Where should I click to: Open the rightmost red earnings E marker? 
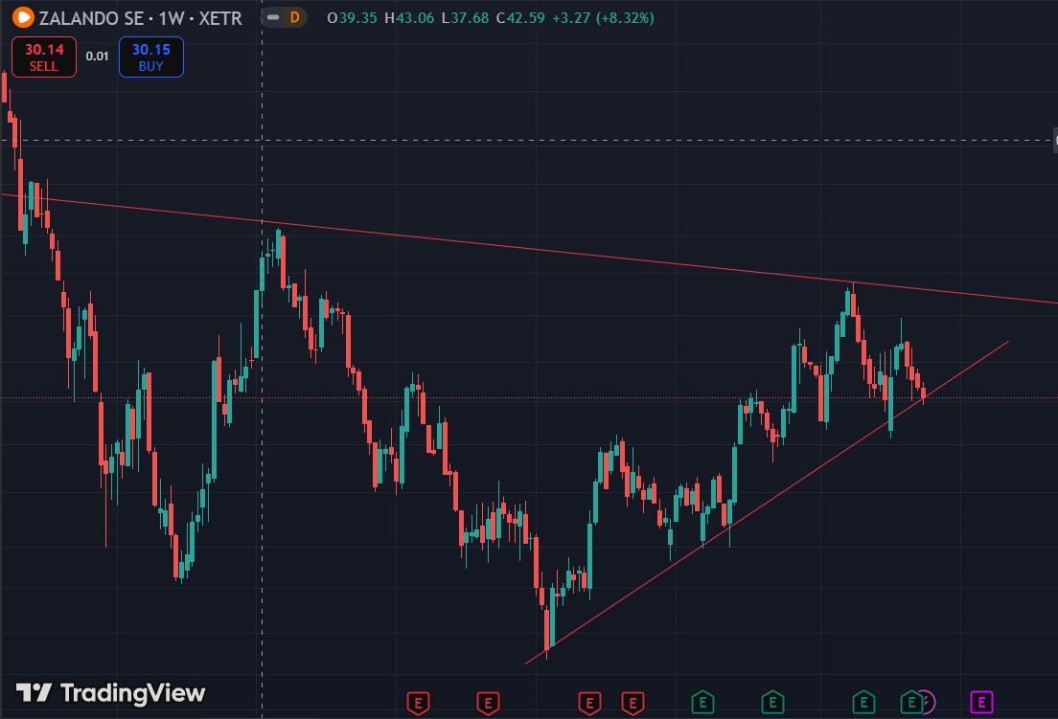632,704
